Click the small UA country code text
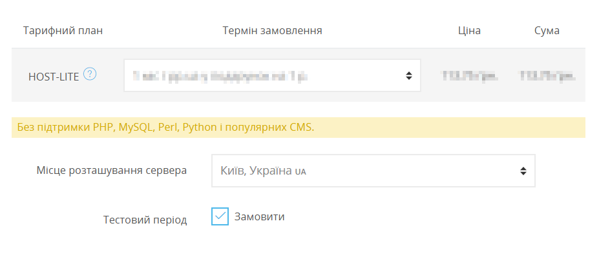Image resolution: width=599 pixels, height=257 pixels. point(300,172)
